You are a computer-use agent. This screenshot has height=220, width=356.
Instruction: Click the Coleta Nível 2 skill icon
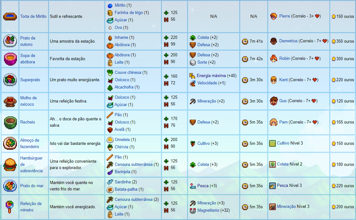coord(272,164)
